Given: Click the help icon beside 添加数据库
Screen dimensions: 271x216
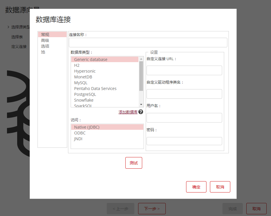Looking at the screenshot, I should pos(141,112).
